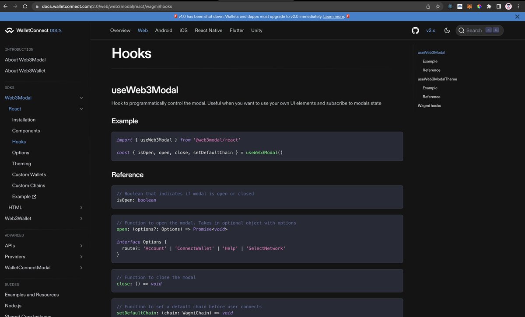Open the Overview tab in navbar
The width and height of the screenshot is (525, 317).
(120, 30)
